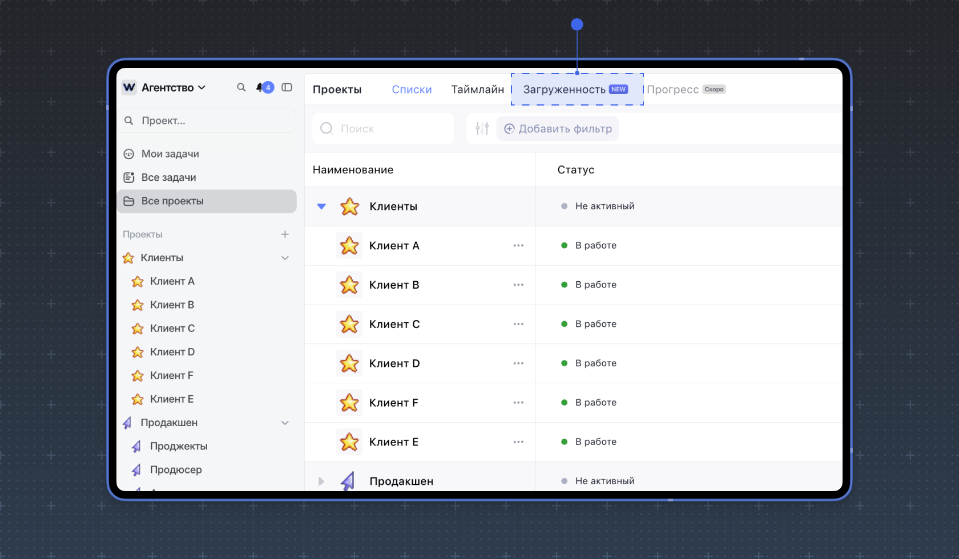Click the filter sliders settings icon
Viewport: 959px width, 559px height.
[x=482, y=128]
